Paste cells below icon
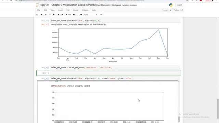This screenshot has height=123, width=219. click(54, 14)
